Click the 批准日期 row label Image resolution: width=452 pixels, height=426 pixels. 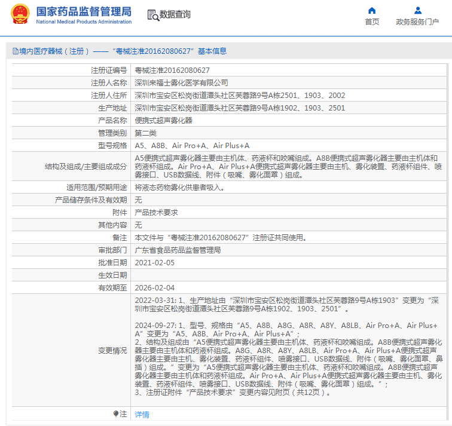point(112,263)
